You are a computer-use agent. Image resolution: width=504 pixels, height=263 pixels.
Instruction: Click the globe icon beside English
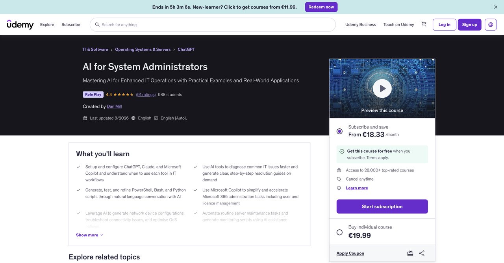tap(133, 118)
